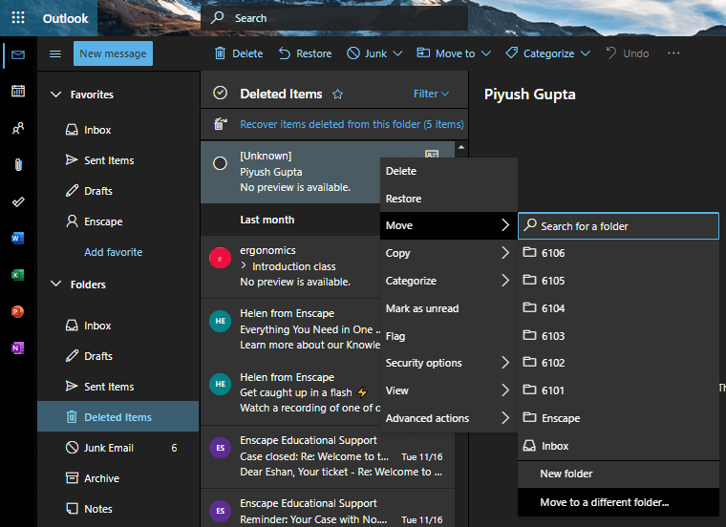Image resolution: width=726 pixels, height=527 pixels.
Task: Click the contact card icon on Unknown message
Action: click(x=432, y=154)
